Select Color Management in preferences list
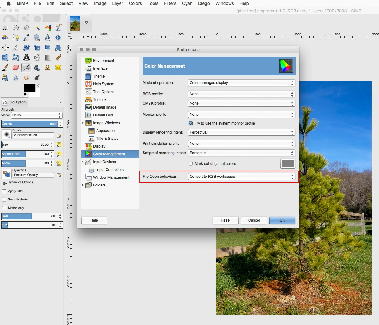The width and height of the screenshot is (379, 325). [x=110, y=154]
